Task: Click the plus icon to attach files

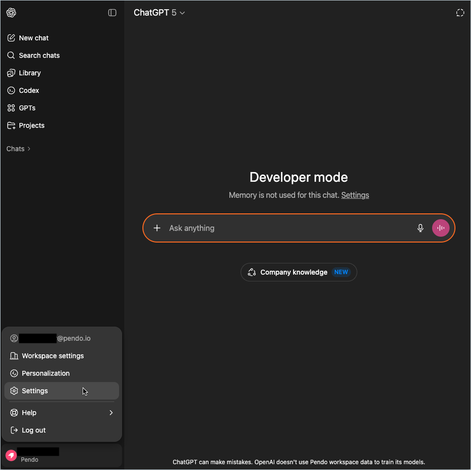Action: (x=157, y=228)
